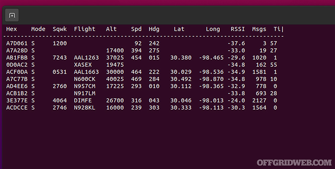Click message count 2127
335x169 pixels.
click(x=259, y=101)
